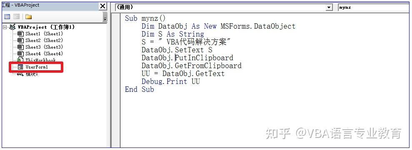Click the View Object icon in Project toolbar
Image resolution: width=412 pixels, height=150 pixels.
tap(17, 17)
